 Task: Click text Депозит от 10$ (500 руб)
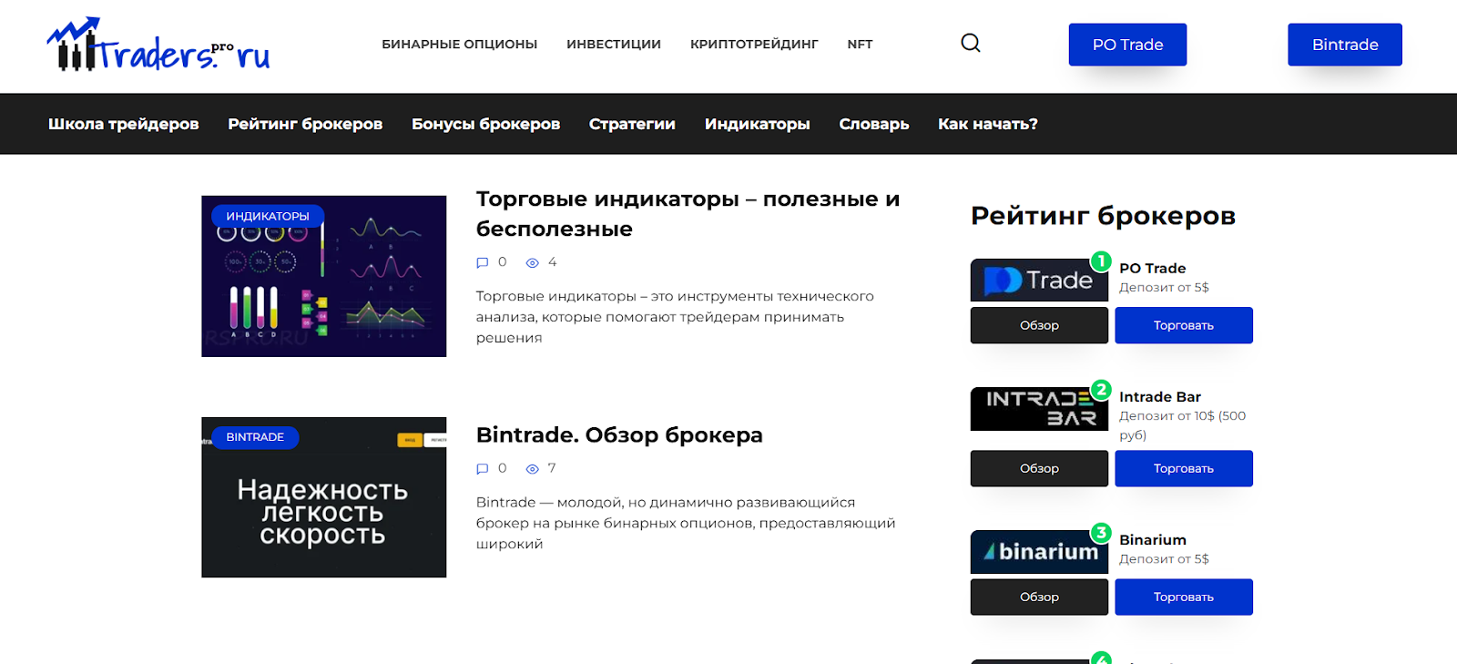(1182, 425)
